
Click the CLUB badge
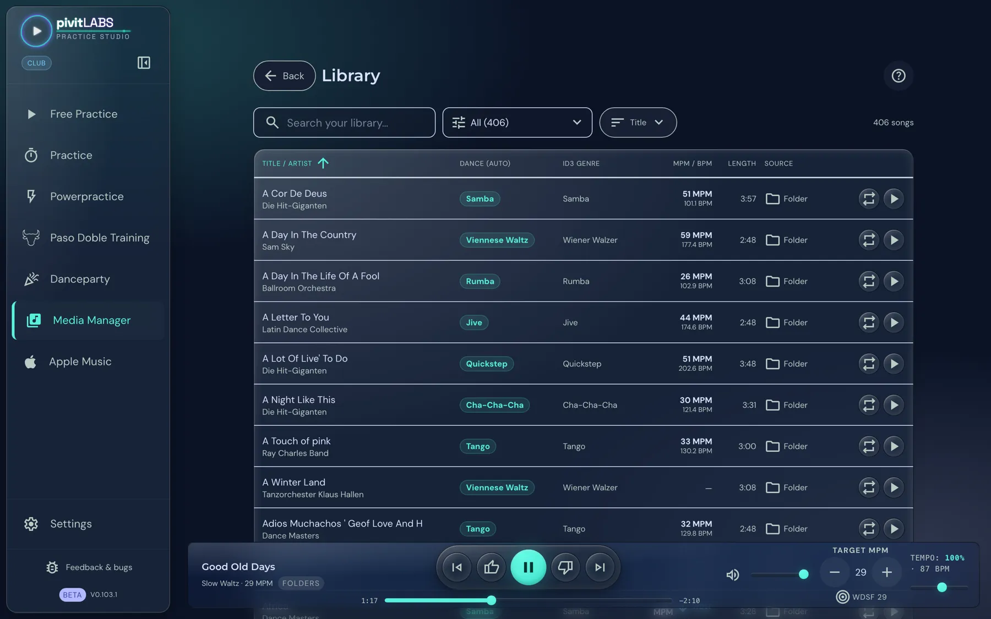pyautogui.click(x=36, y=63)
